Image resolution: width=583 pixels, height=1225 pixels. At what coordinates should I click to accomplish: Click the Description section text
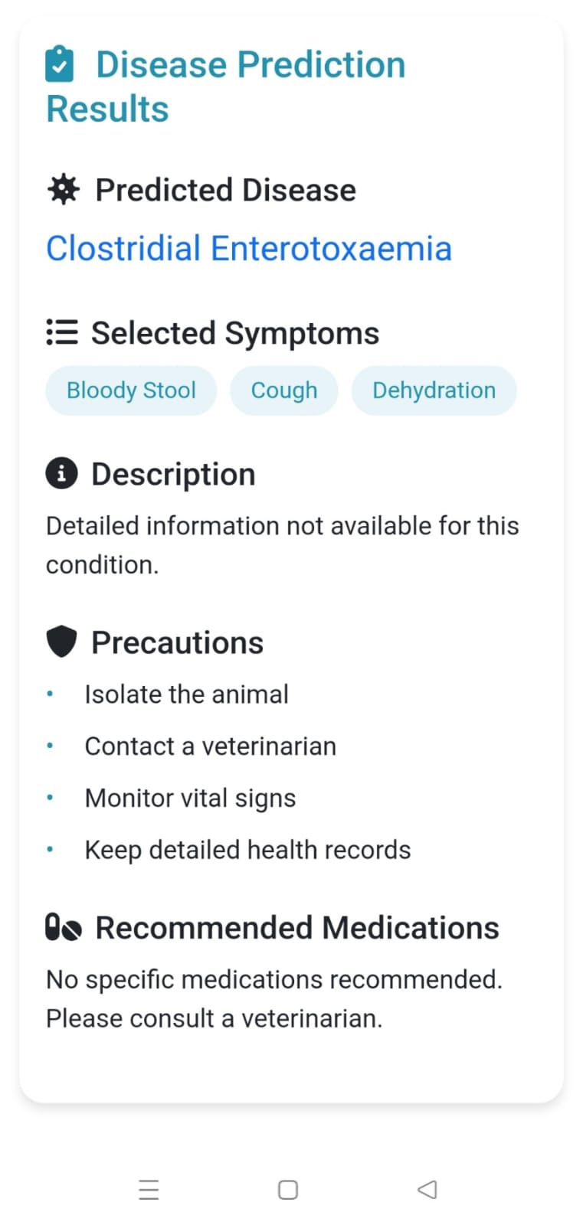pyautogui.click(x=283, y=545)
